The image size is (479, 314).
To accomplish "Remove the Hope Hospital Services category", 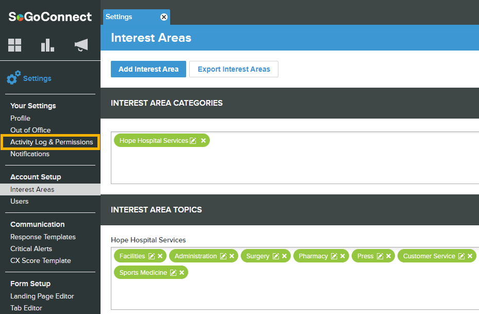I will (203, 141).
